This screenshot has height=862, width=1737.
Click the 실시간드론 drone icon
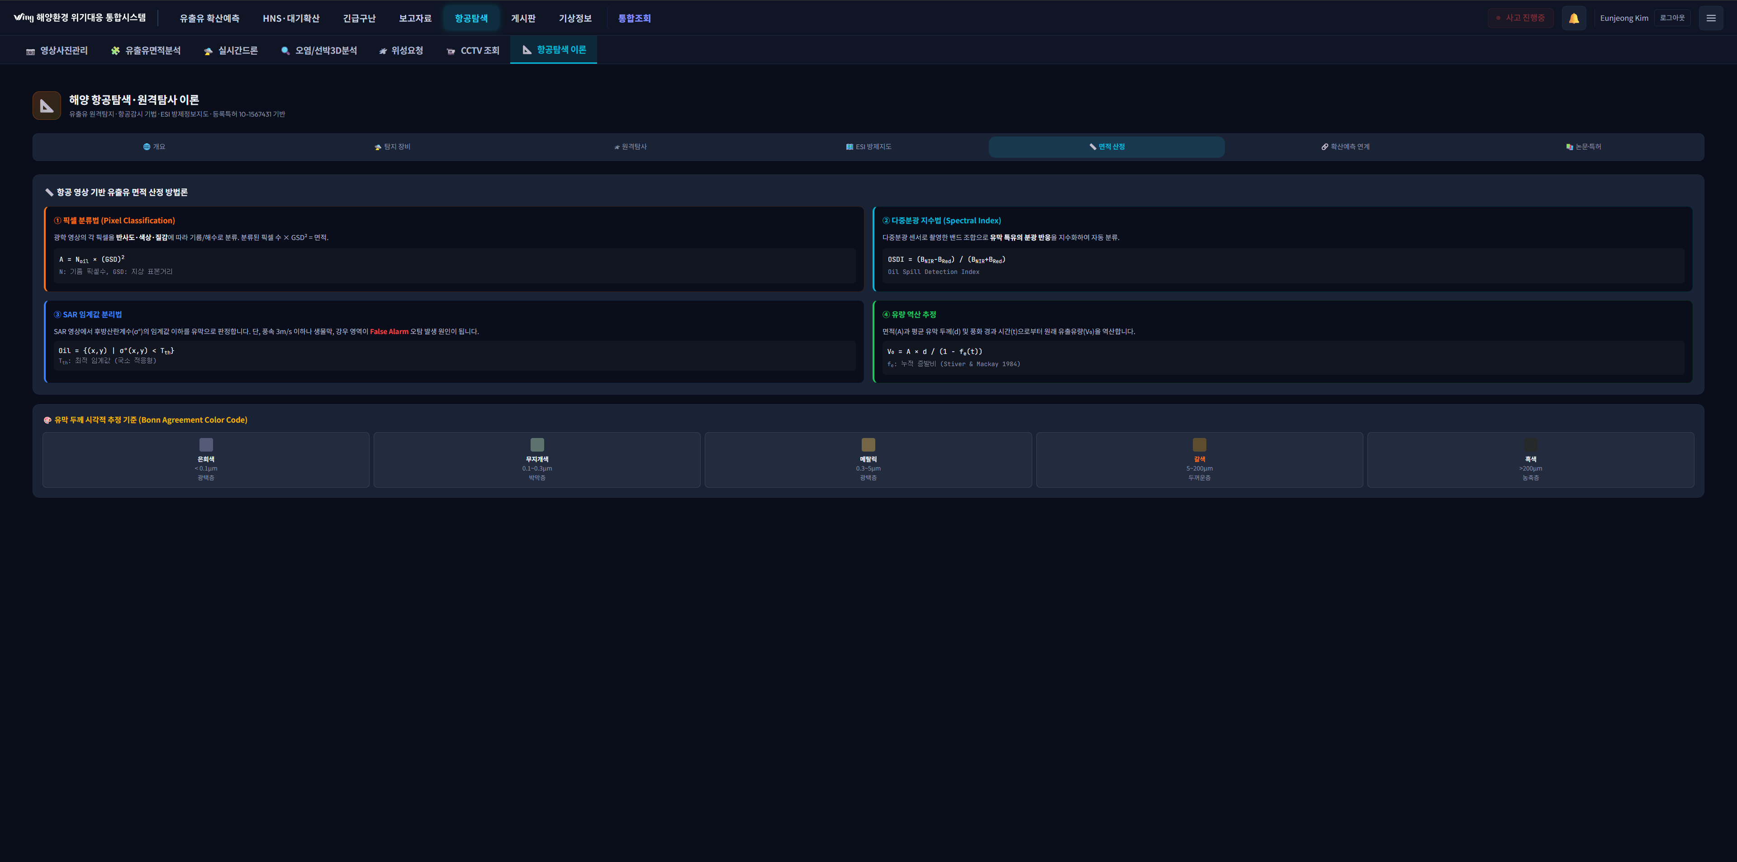tap(209, 51)
